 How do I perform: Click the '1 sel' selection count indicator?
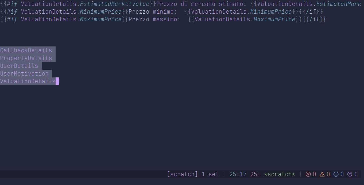[210, 174]
